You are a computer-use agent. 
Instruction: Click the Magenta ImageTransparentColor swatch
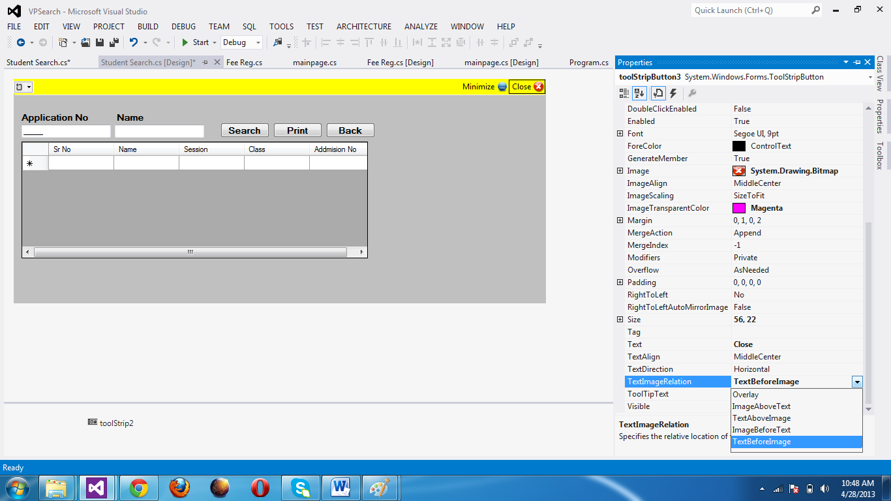[x=738, y=207]
